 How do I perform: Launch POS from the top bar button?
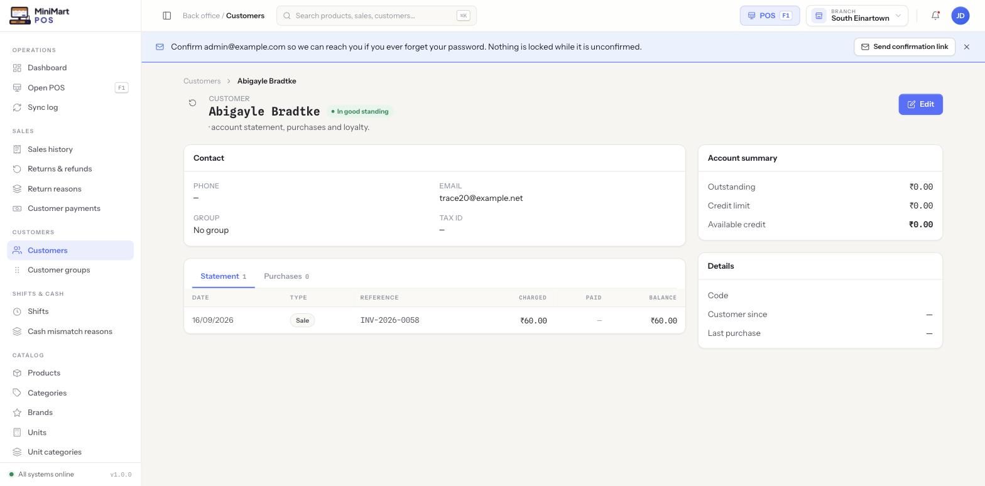click(x=770, y=16)
